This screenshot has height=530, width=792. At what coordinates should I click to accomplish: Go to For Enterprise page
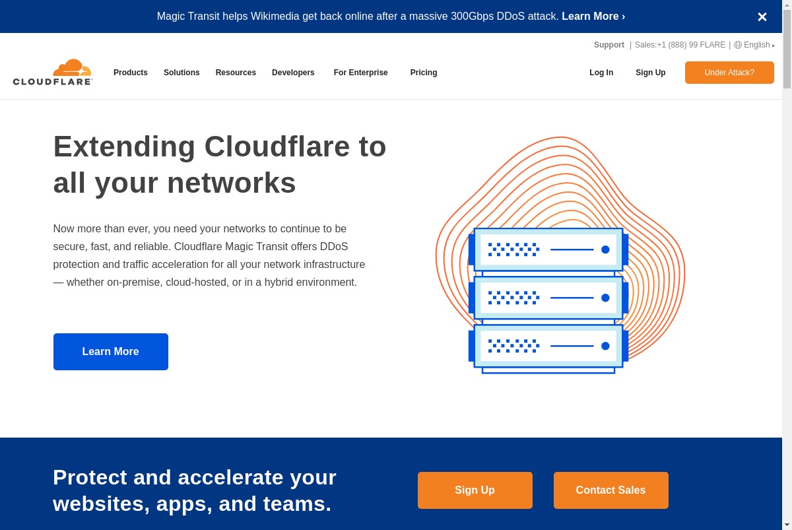coord(361,73)
